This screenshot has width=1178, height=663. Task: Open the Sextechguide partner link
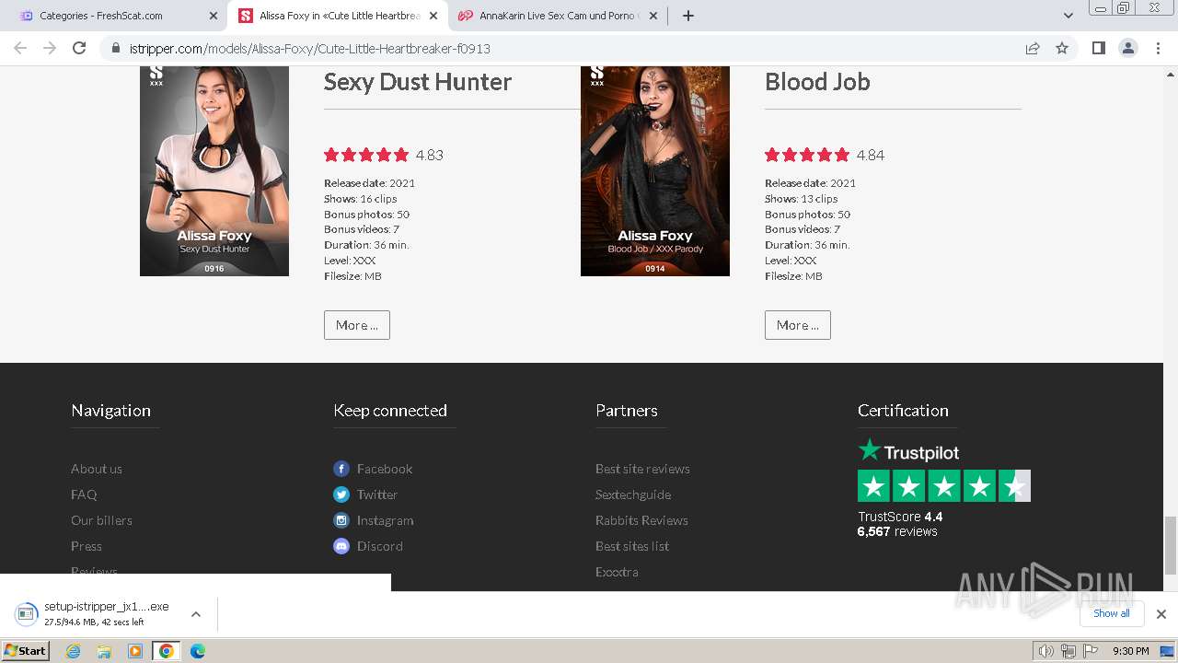tap(633, 494)
